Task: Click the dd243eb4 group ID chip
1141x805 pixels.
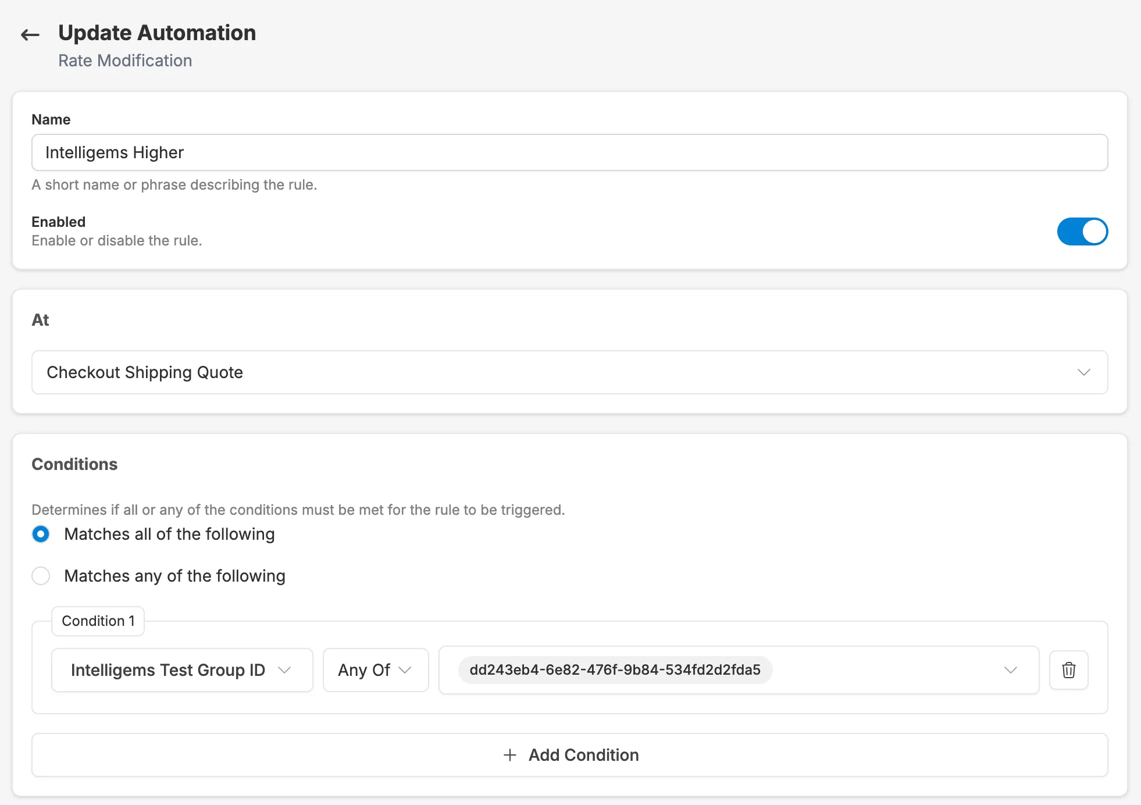Action: 615,670
